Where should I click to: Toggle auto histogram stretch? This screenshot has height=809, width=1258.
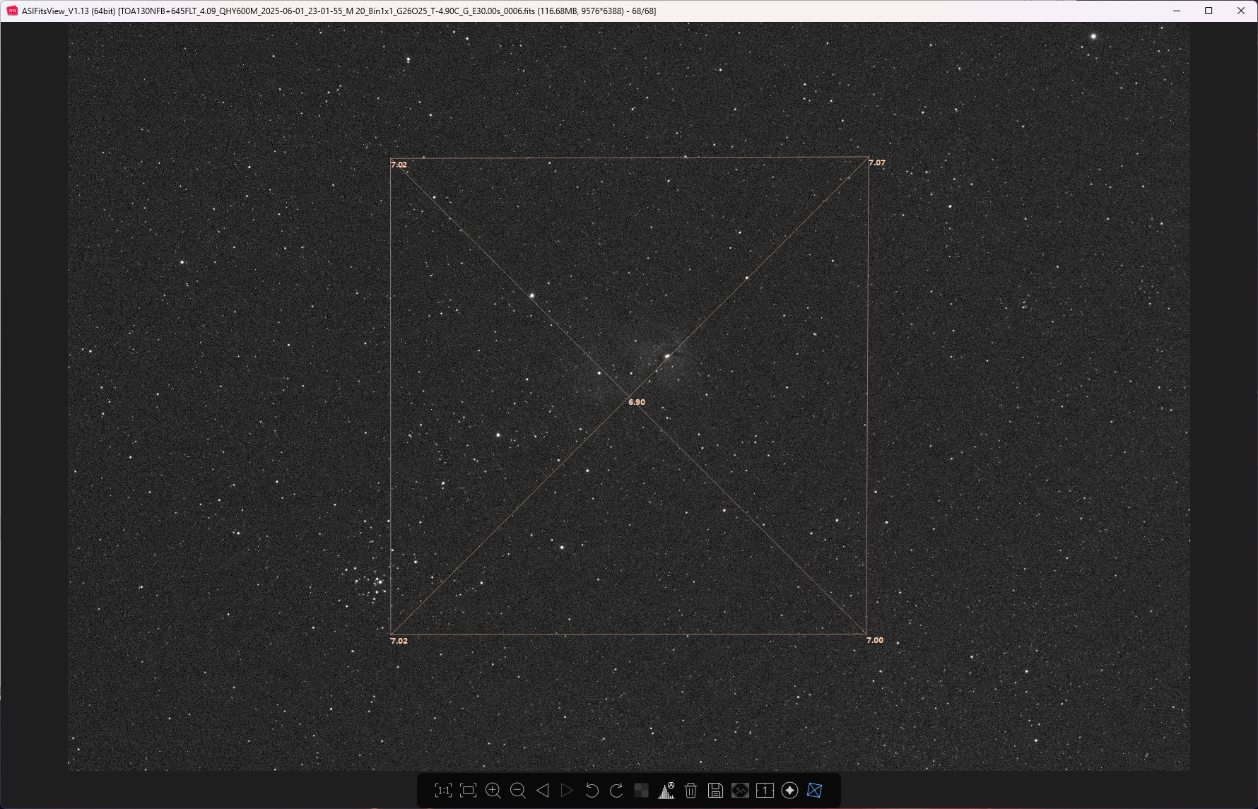[x=666, y=791]
